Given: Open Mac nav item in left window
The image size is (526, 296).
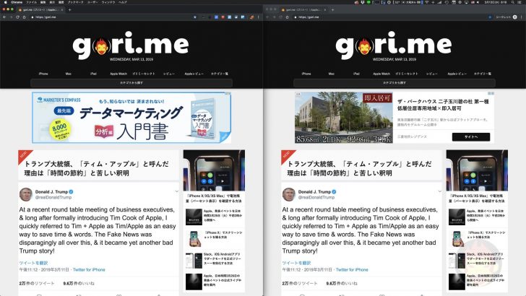Looking at the screenshot, I should pyautogui.click(x=69, y=74).
